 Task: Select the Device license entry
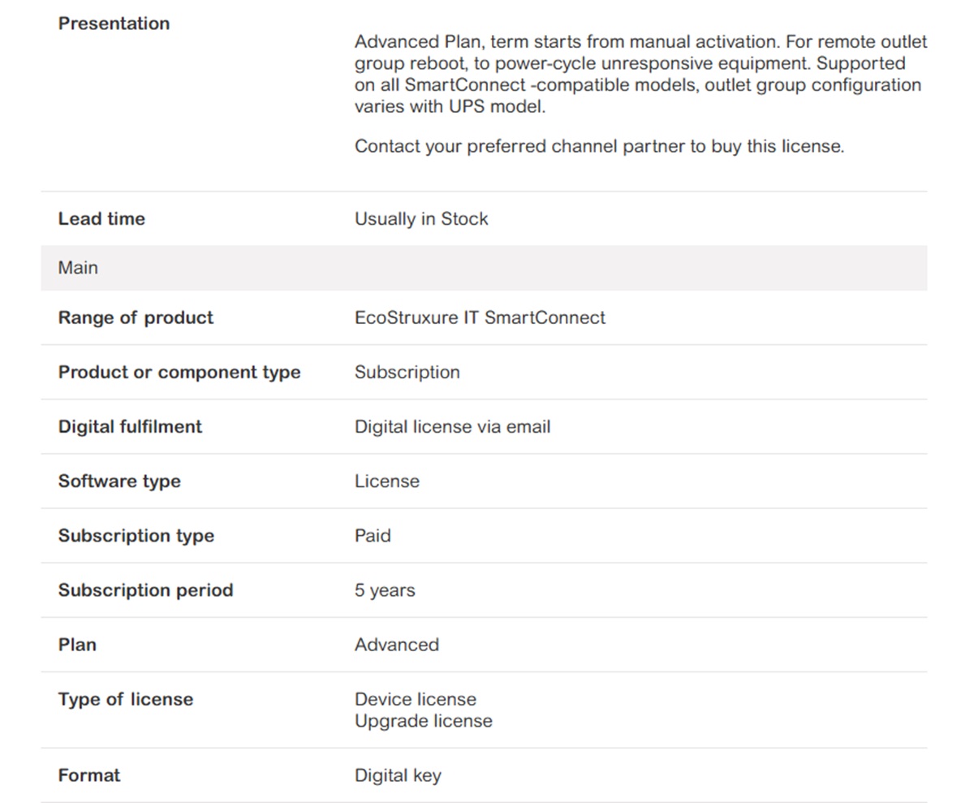tap(416, 699)
